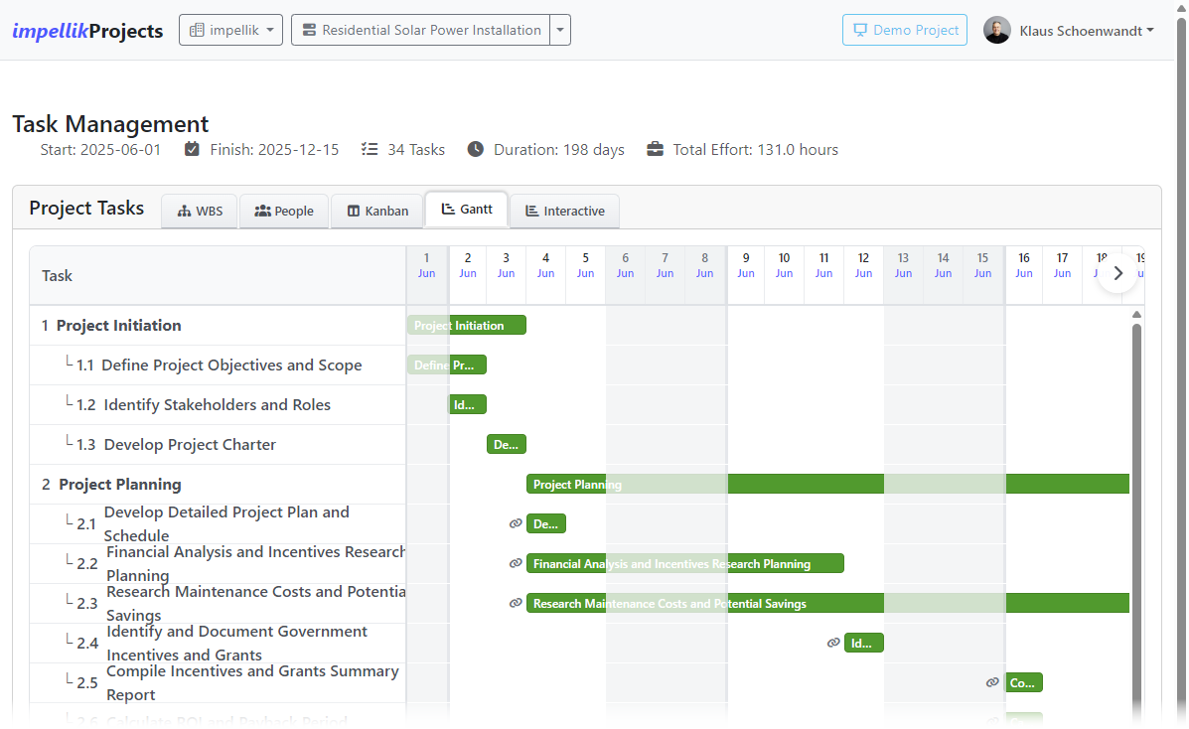Screen dimensions: 1189x729
Task: Select task 1.2 Identify Stakeholders and Roles
Action: click(218, 405)
